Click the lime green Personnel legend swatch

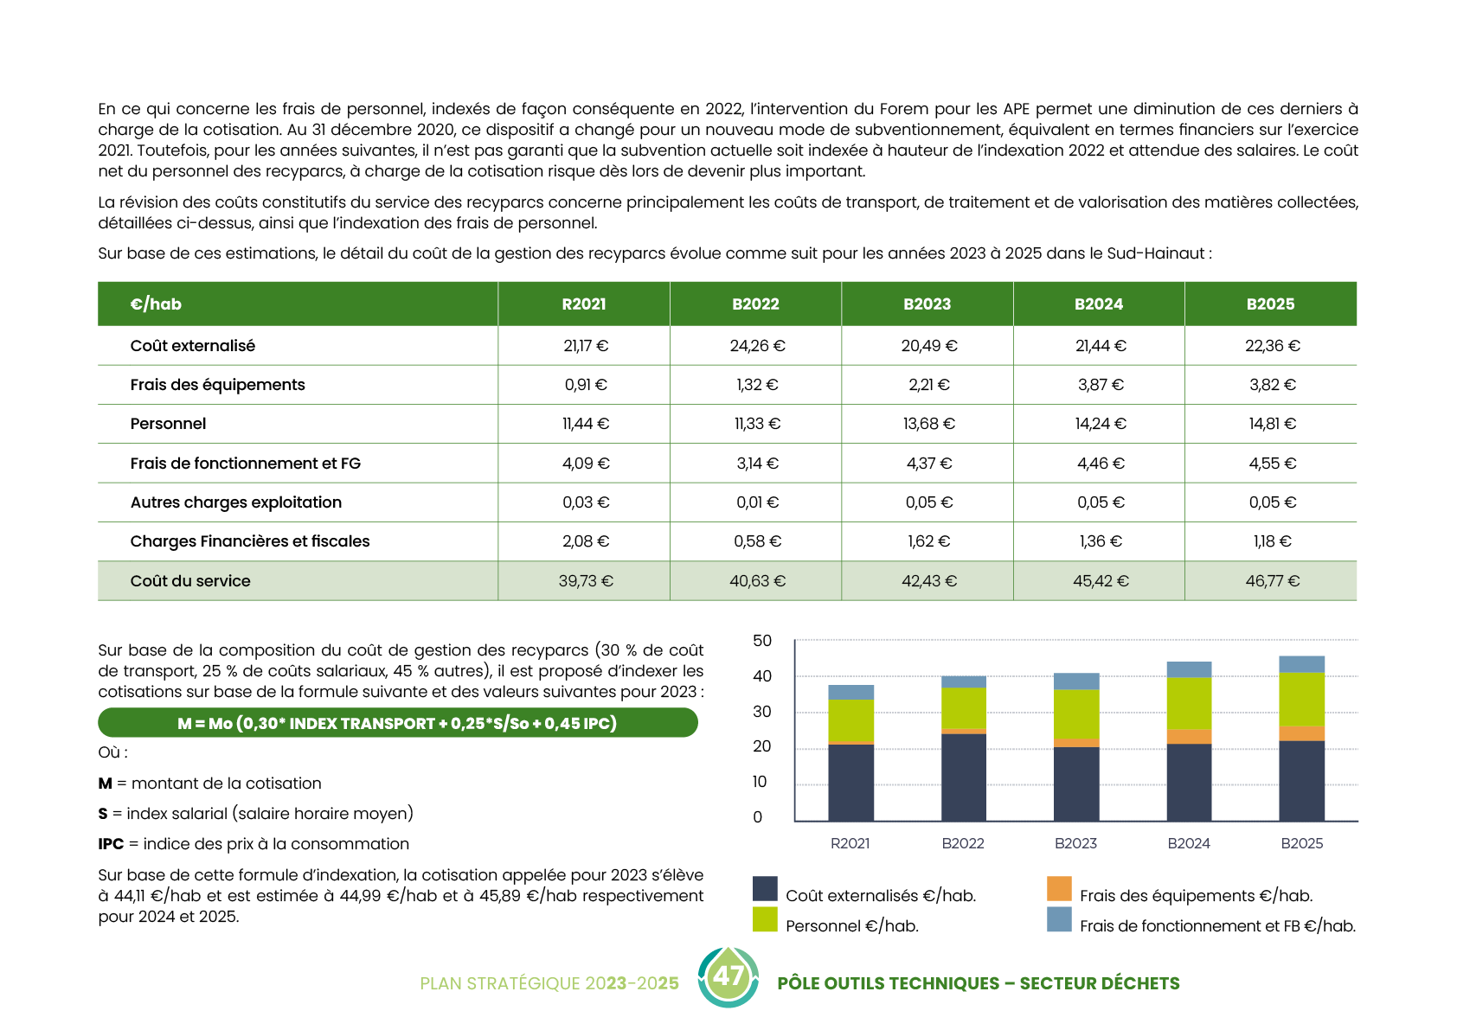(x=765, y=919)
